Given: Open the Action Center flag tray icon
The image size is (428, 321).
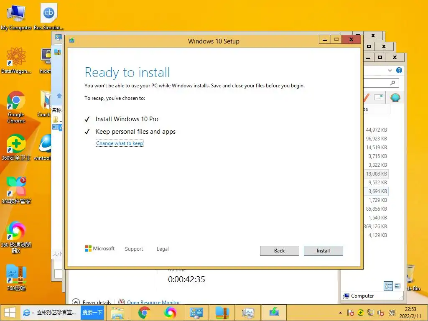Looking at the screenshot, I should click(351, 313).
